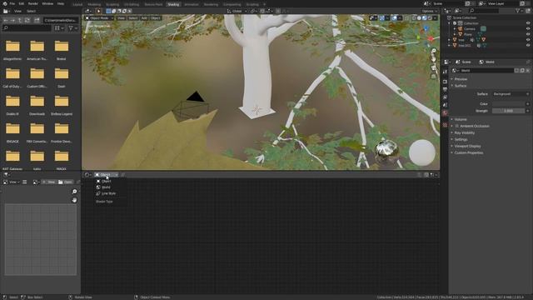Image resolution: width=533 pixels, height=300 pixels.
Task: Switch to the Rendering workspace tab
Action: pos(211,4)
